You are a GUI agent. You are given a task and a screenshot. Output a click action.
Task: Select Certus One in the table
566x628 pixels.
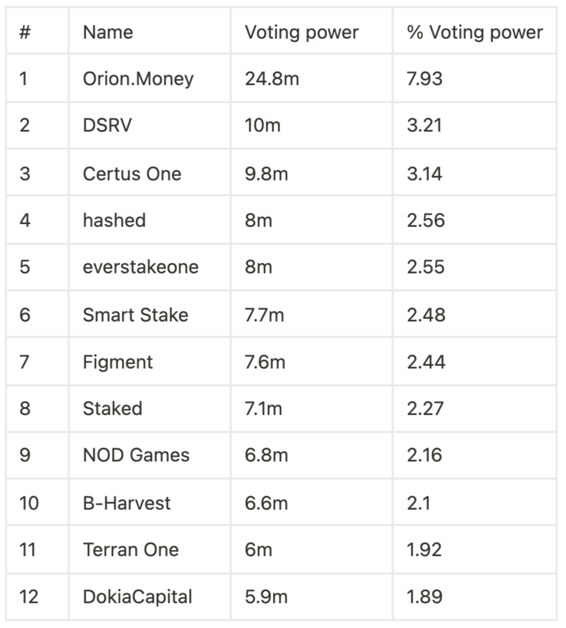point(132,174)
